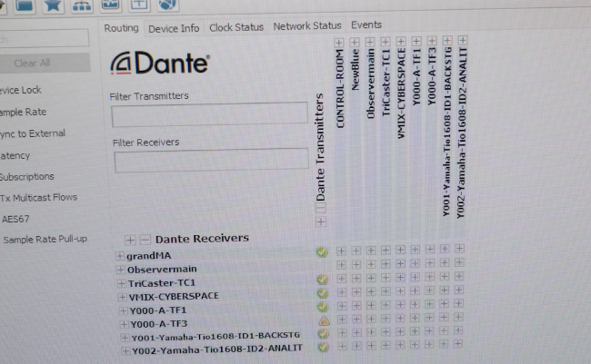
Task: Expand the grandMA receiver row
Action: point(119,256)
